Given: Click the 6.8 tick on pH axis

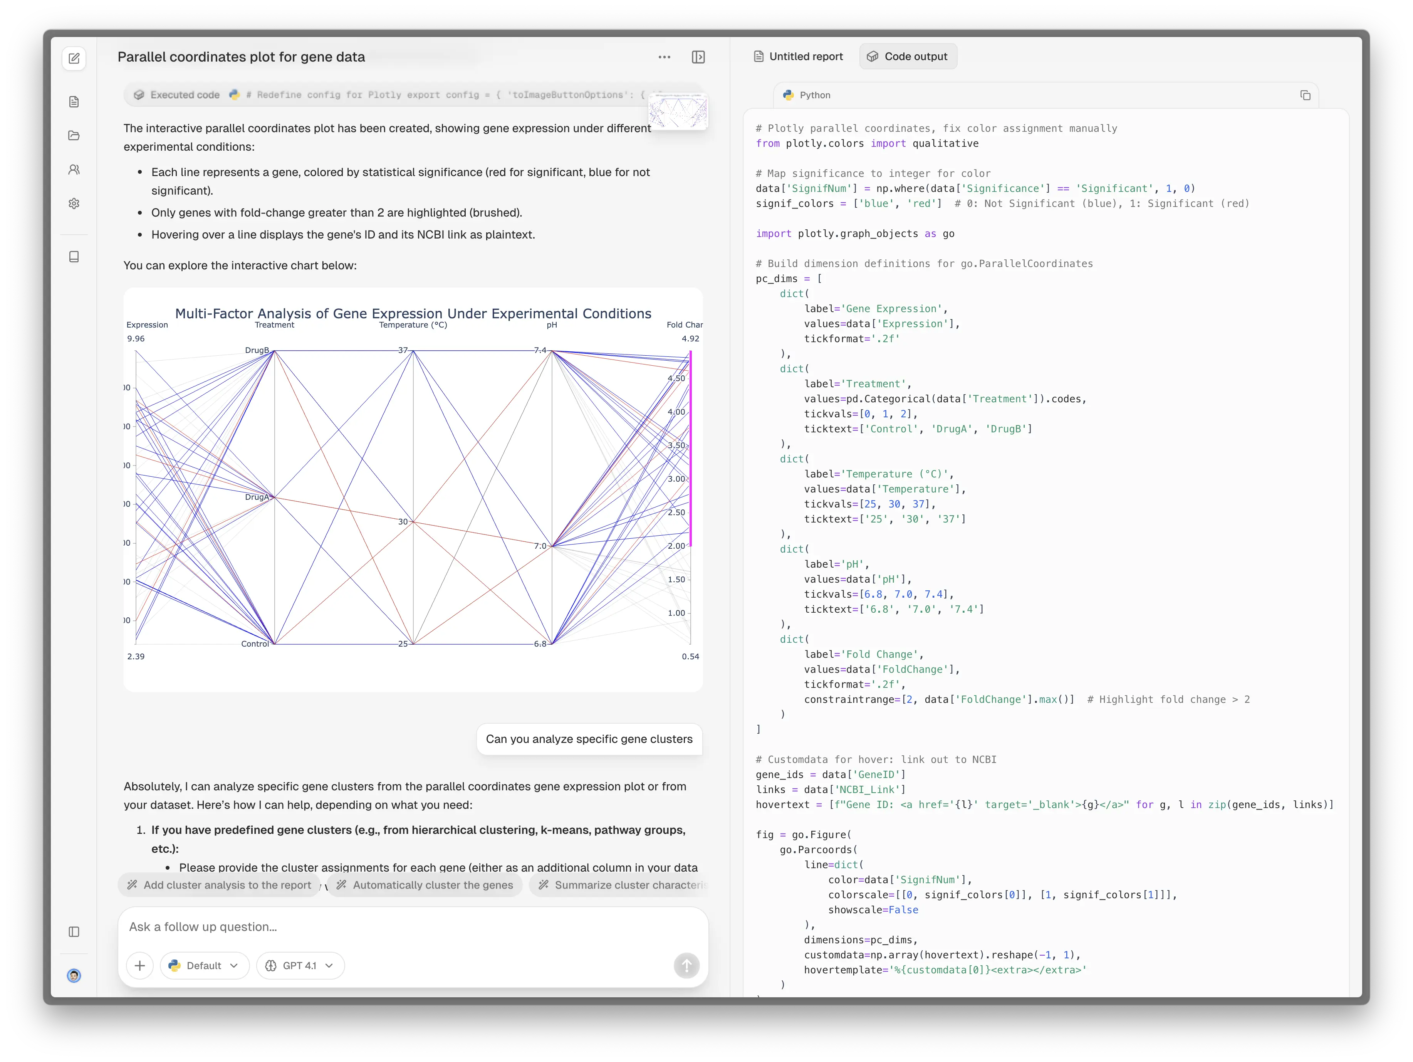Looking at the screenshot, I should coord(540,644).
